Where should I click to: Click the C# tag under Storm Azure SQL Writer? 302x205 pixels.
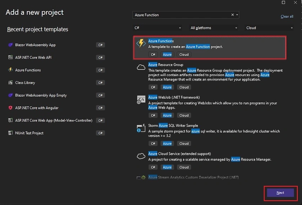(x=153, y=143)
